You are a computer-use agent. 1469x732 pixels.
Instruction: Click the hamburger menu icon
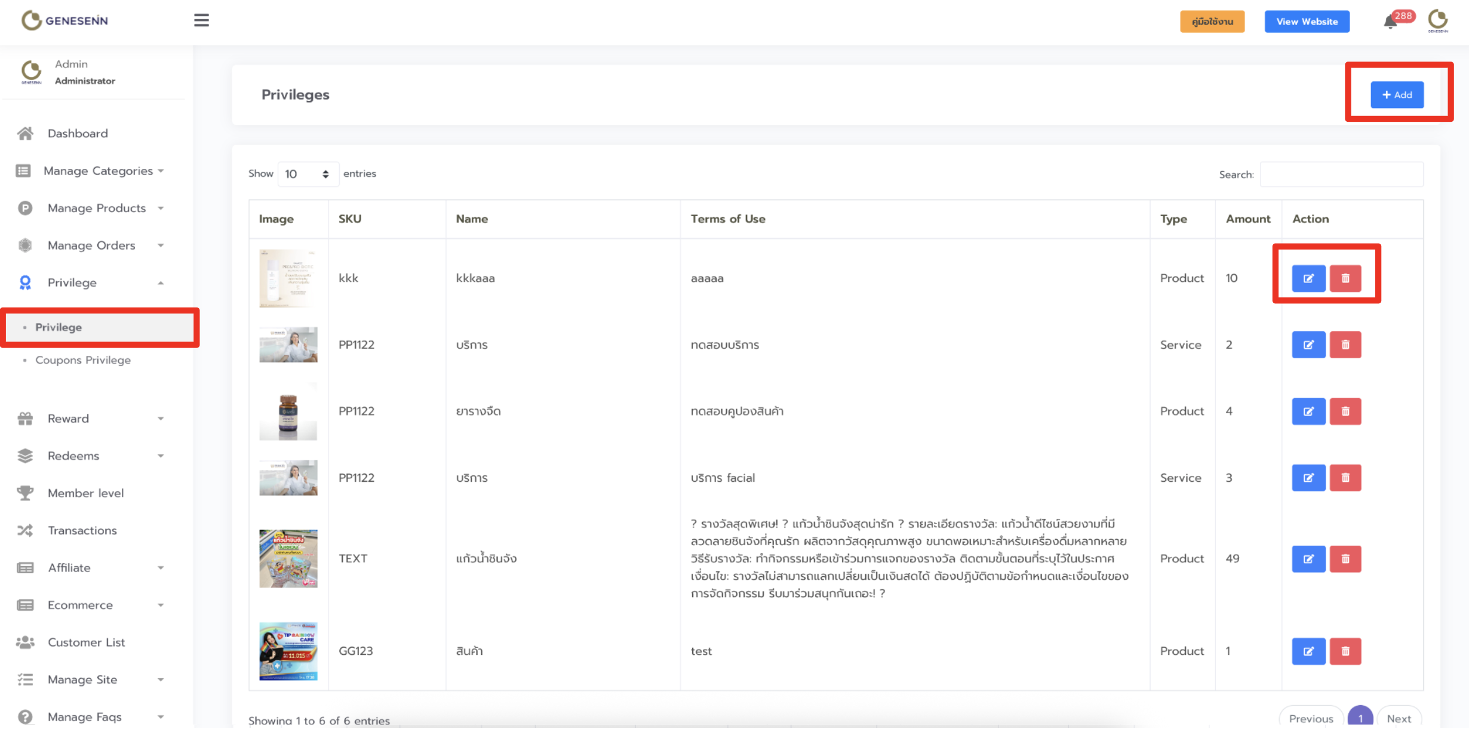coord(201,20)
